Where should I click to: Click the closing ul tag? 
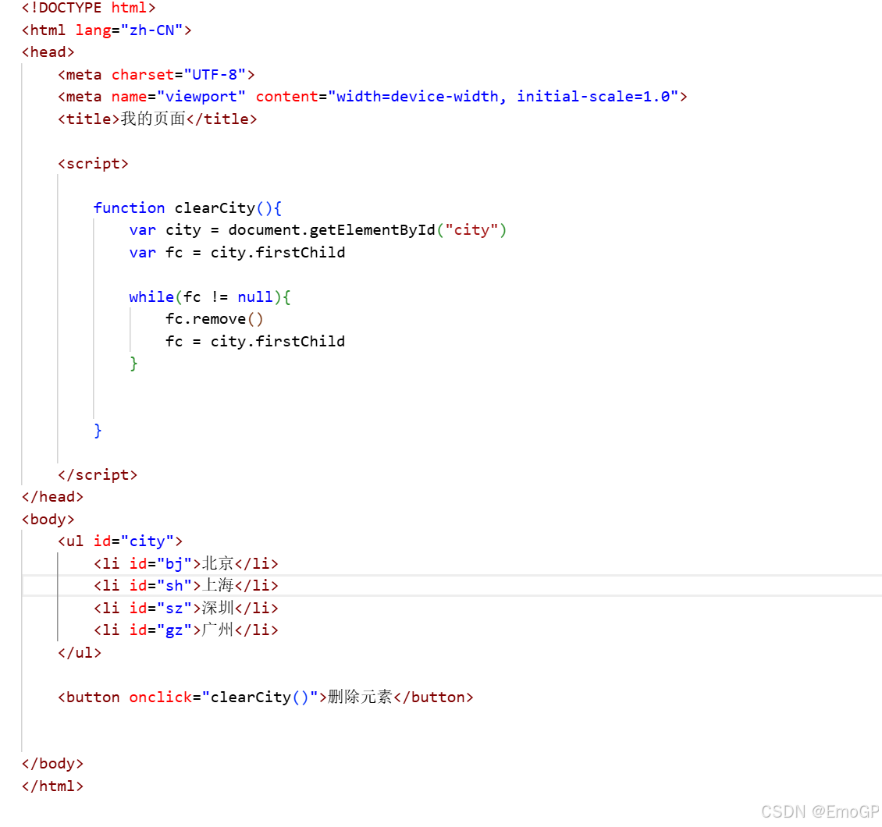point(80,653)
